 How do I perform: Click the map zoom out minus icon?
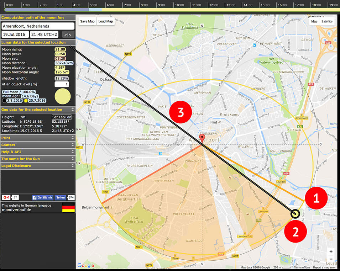(331, 259)
